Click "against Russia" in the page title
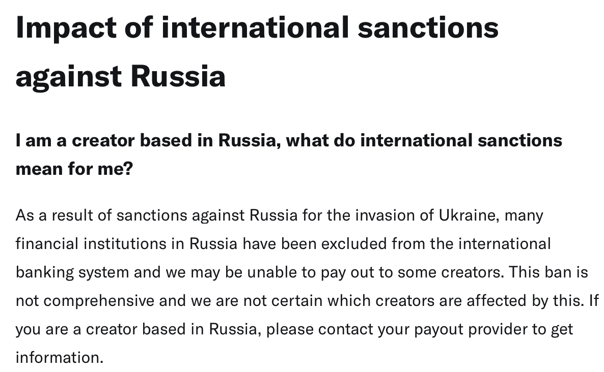This screenshot has height=372, width=604. [x=121, y=77]
